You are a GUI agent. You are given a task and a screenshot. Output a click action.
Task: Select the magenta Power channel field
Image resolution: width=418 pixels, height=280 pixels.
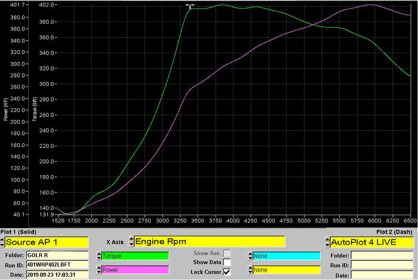tap(134, 269)
